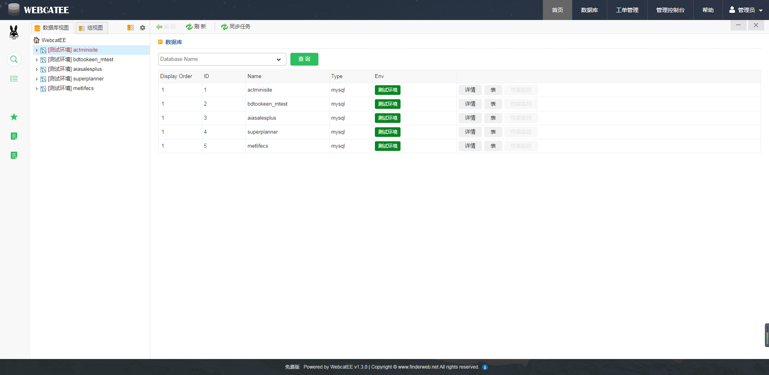Screen dimensions: 769x375
Task: Switch to the 组视图 tab
Action: click(x=92, y=28)
